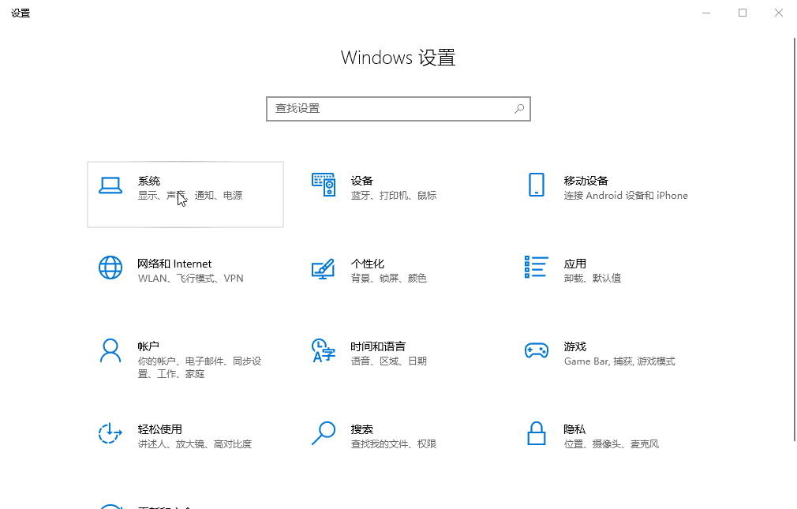Open the 帐户 person icon

pyautogui.click(x=110, y=350)
